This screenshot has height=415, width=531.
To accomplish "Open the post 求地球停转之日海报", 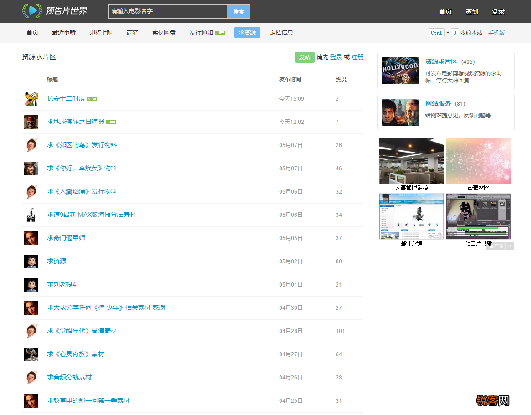I will 76,122.
